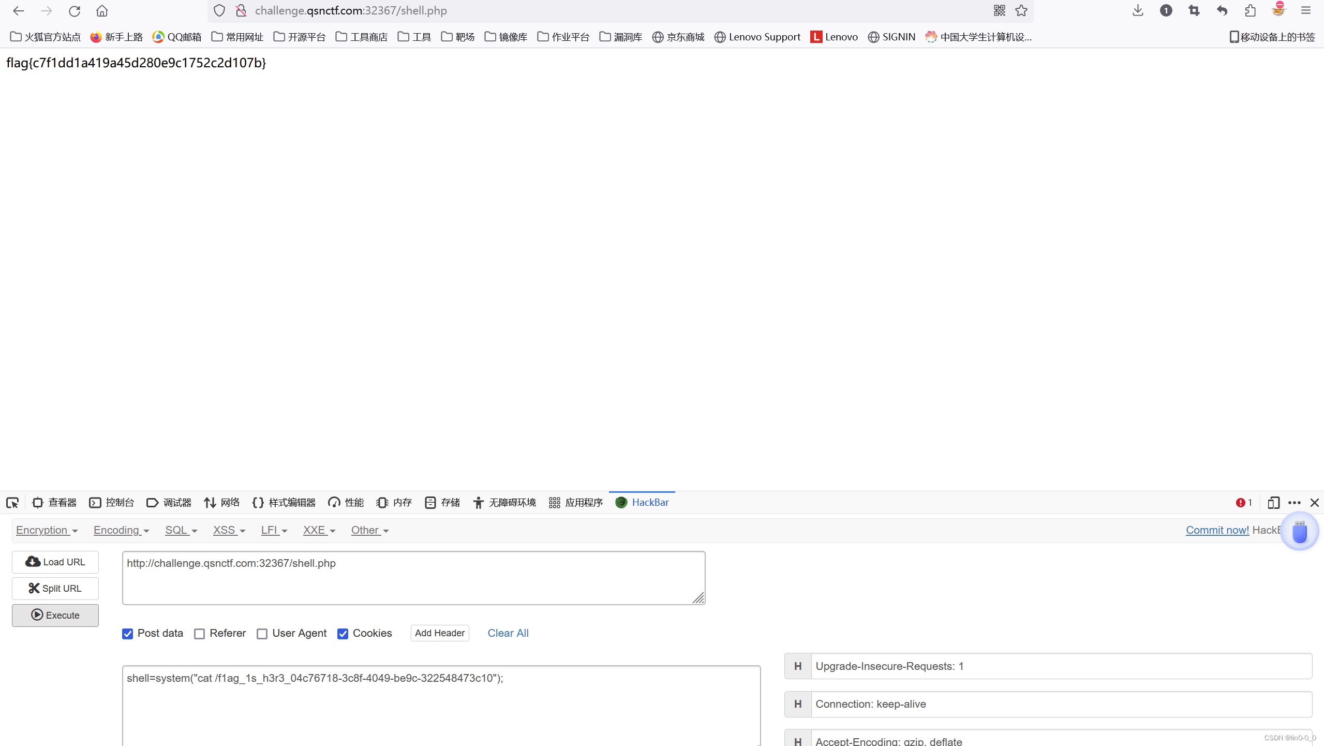Switch to the 网络 network tab
Image resolution: width=1324 pixels, height=746 pixels.
tap(222, 503)
